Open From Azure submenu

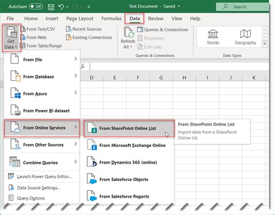[42, 93]
